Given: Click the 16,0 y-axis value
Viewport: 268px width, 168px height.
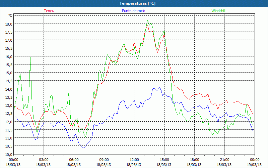Looking at the screenshot, I should pyautogui.click(x=9, y=56).
